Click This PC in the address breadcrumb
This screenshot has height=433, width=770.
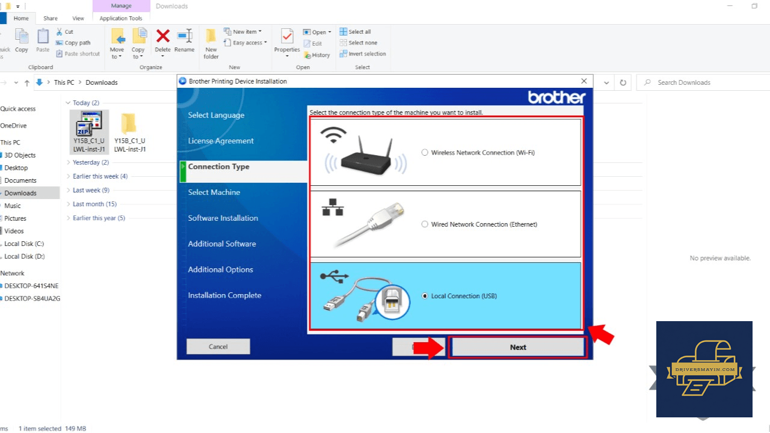pos(64,82)
